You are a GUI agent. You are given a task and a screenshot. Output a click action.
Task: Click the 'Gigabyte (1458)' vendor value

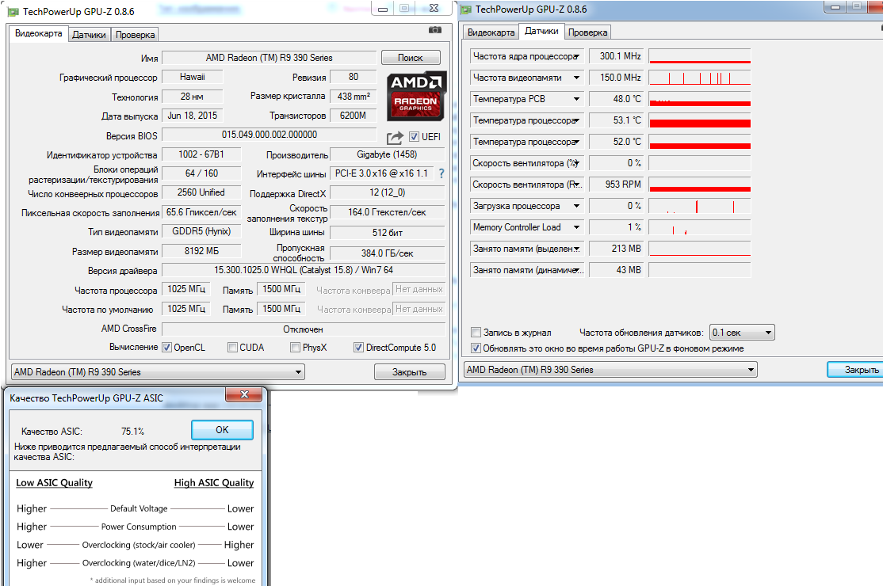tap(388, 154)
